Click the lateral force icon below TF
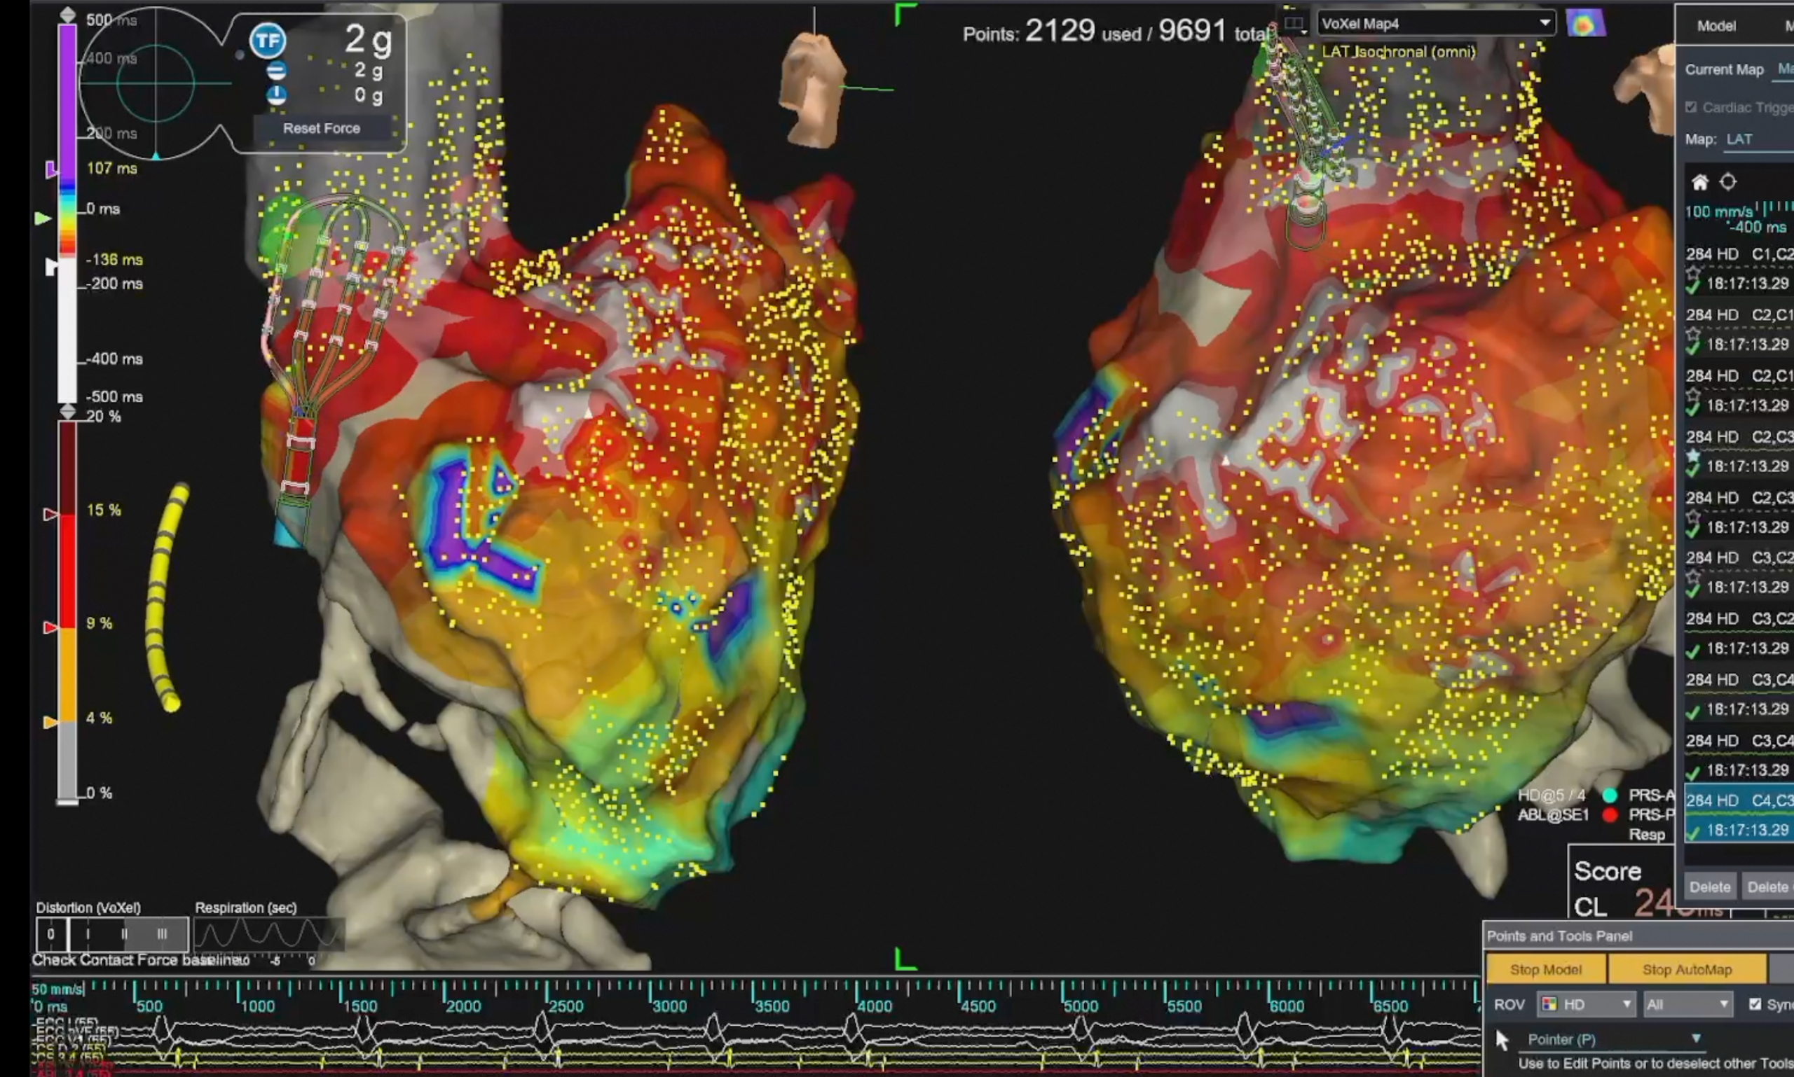The width and height of the screenshot is (1794, 1077). tap(276, 71)
